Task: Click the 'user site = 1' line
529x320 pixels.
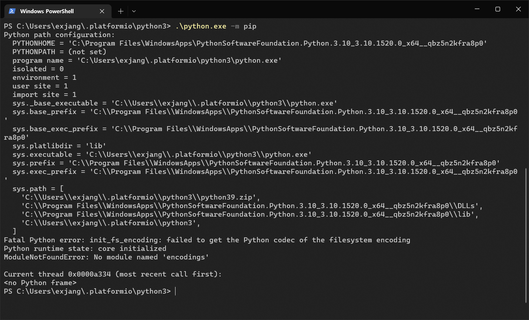Action: [x=40, y=86]
